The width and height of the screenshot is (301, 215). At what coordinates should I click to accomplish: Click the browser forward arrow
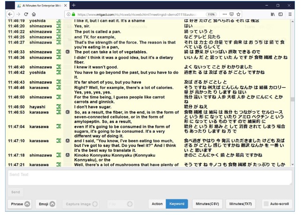pos(18,14)
